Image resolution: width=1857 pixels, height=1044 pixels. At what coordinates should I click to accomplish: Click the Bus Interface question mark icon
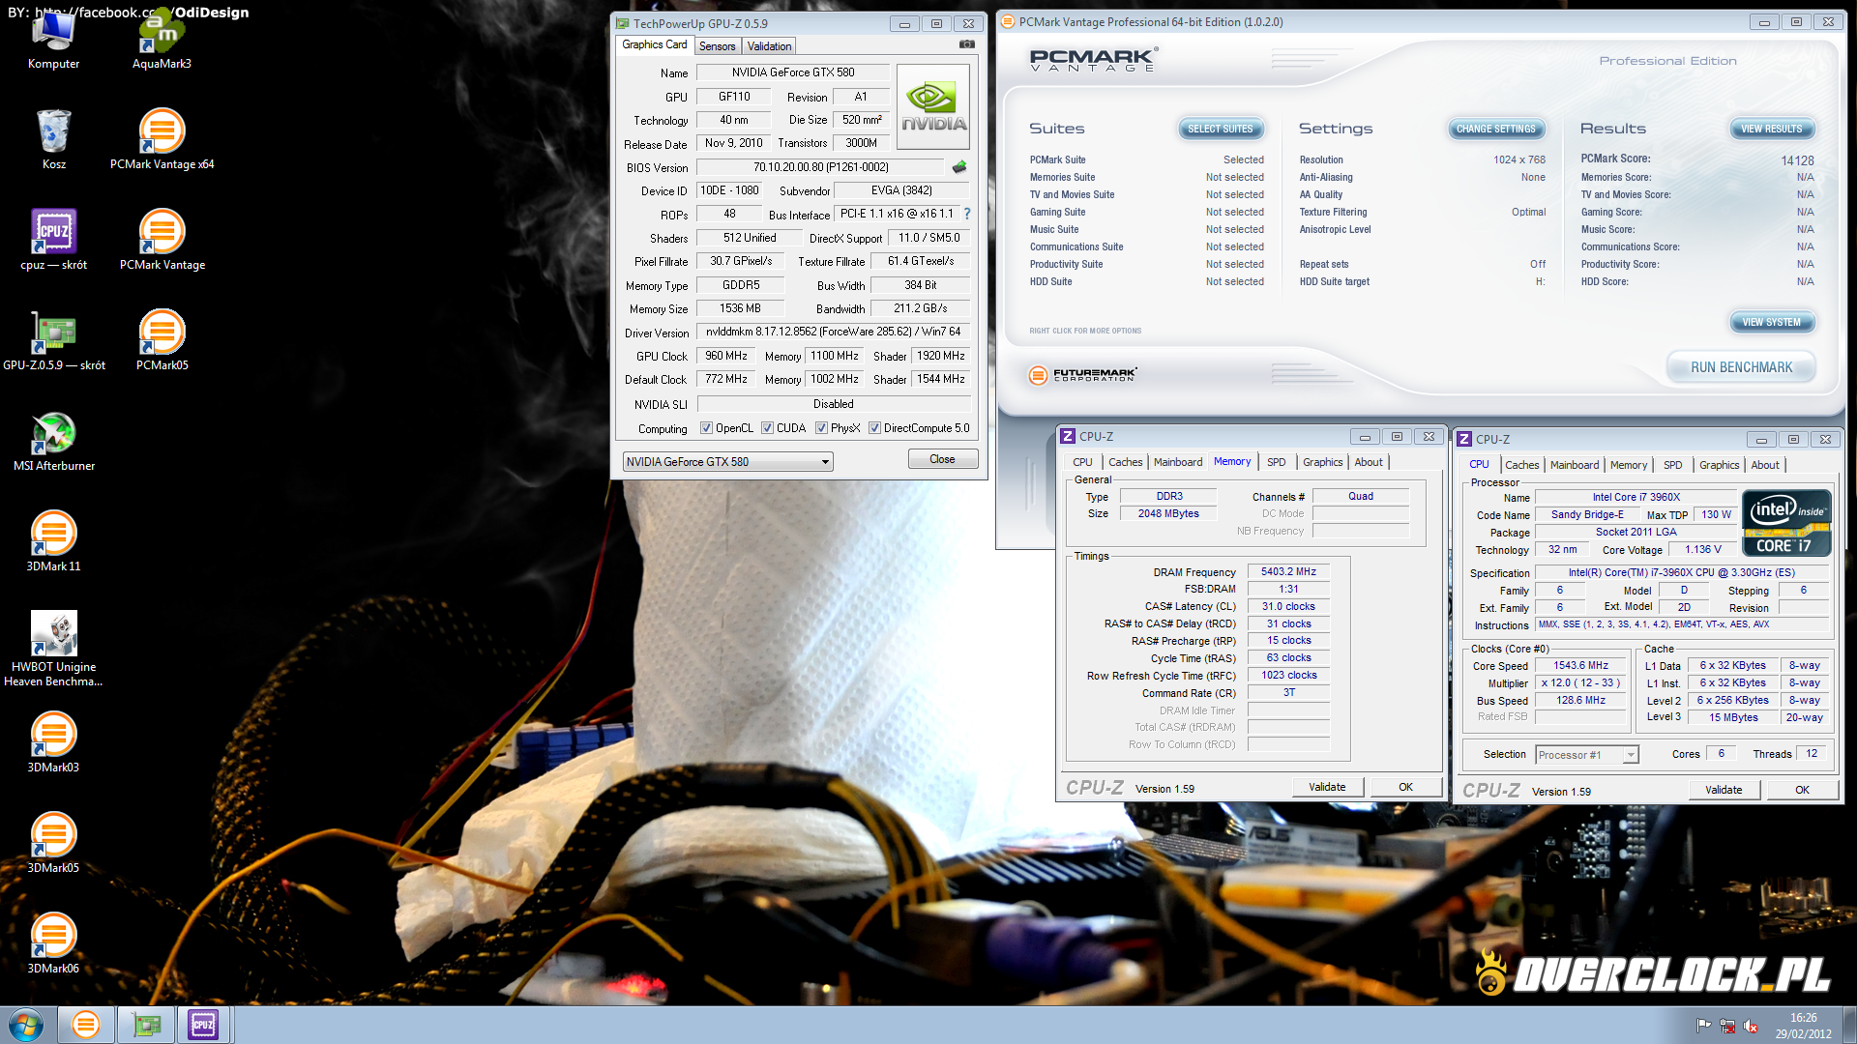click(x=966, y=214)
